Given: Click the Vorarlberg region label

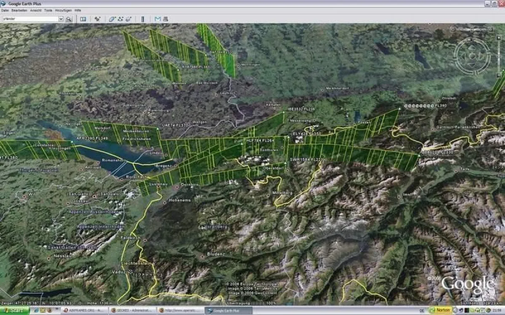Looking at the screenshot, I should pos(216,227).
